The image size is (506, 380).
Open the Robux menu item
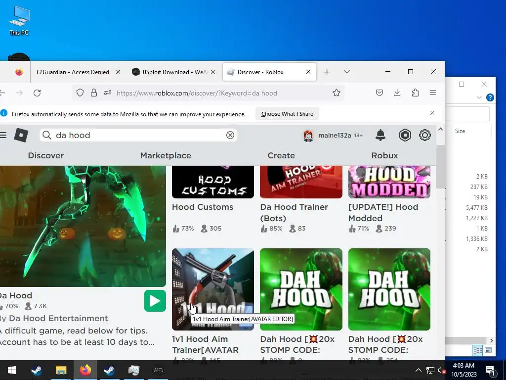[x=384, y=155]
